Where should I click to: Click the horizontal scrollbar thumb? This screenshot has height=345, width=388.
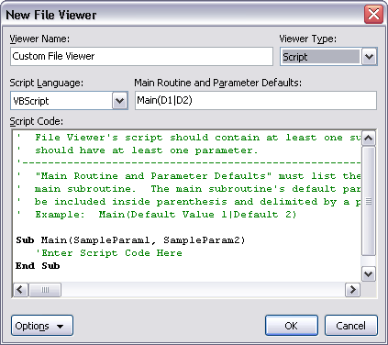[45, 289]
